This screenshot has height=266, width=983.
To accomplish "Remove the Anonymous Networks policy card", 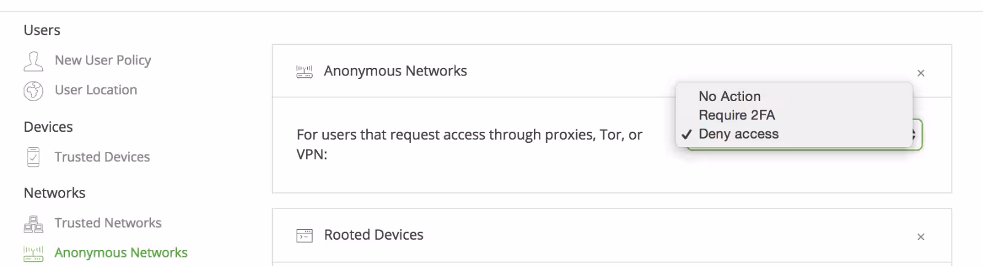I will point(920,73).
